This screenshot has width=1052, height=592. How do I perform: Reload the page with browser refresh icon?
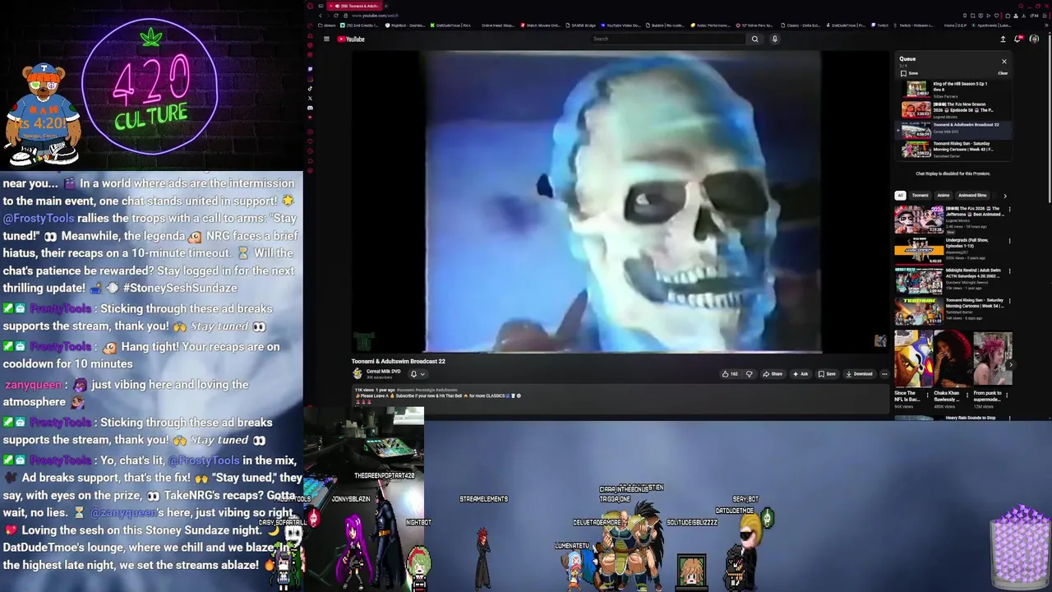point(335,16)
